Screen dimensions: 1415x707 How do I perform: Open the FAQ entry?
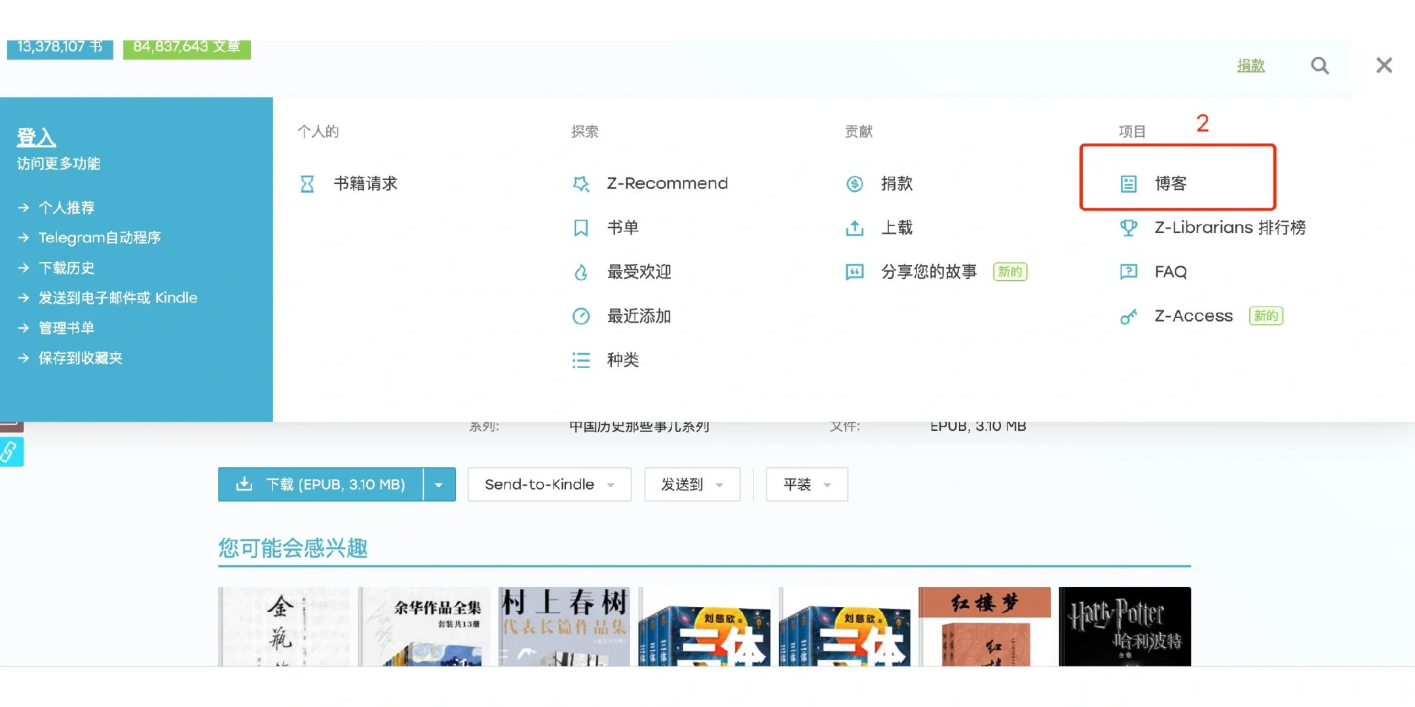click(1171, 272)
